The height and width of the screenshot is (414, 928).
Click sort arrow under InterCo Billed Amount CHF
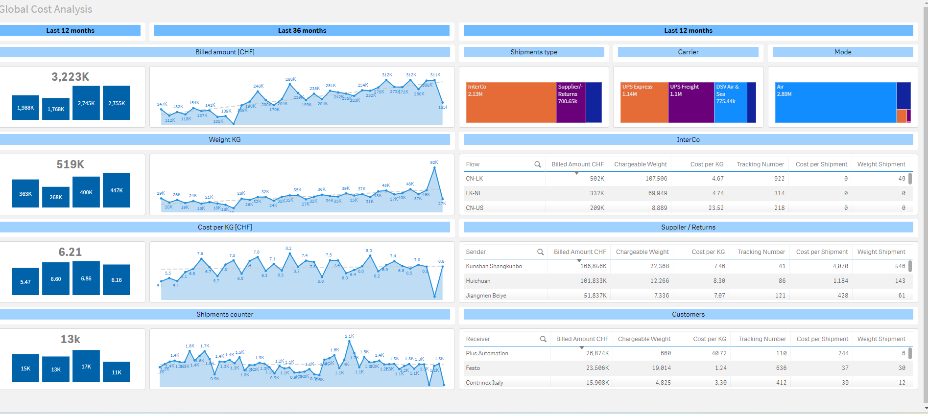tap(576, 173)
